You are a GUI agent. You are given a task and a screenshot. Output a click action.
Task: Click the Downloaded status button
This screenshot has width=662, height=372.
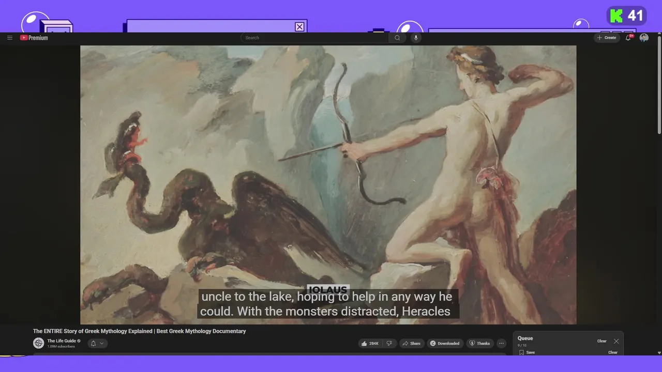445,343
